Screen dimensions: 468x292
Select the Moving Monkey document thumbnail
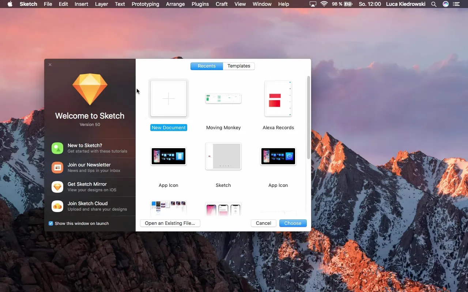[x=223, y=99]
